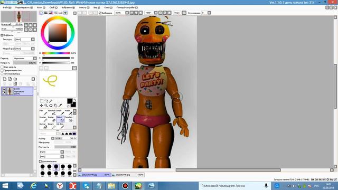Open the View menu
The width and height of the screenshot is (338, 190).
97,7
